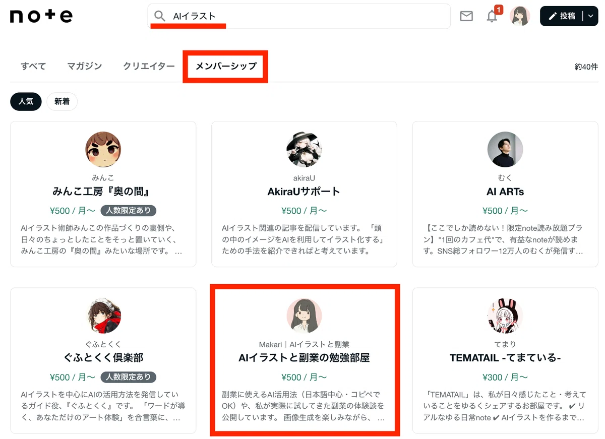The width and height of the screenshot is (605, 439).
Task: Switch to the クリエイター tab
Action: (149, 66)
